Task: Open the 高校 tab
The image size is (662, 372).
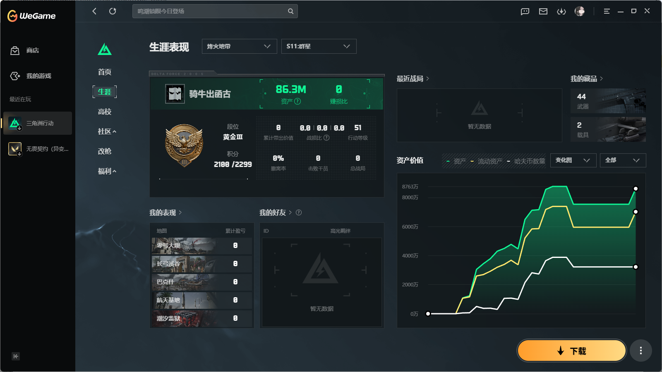Action: click(x=105, y=112)
